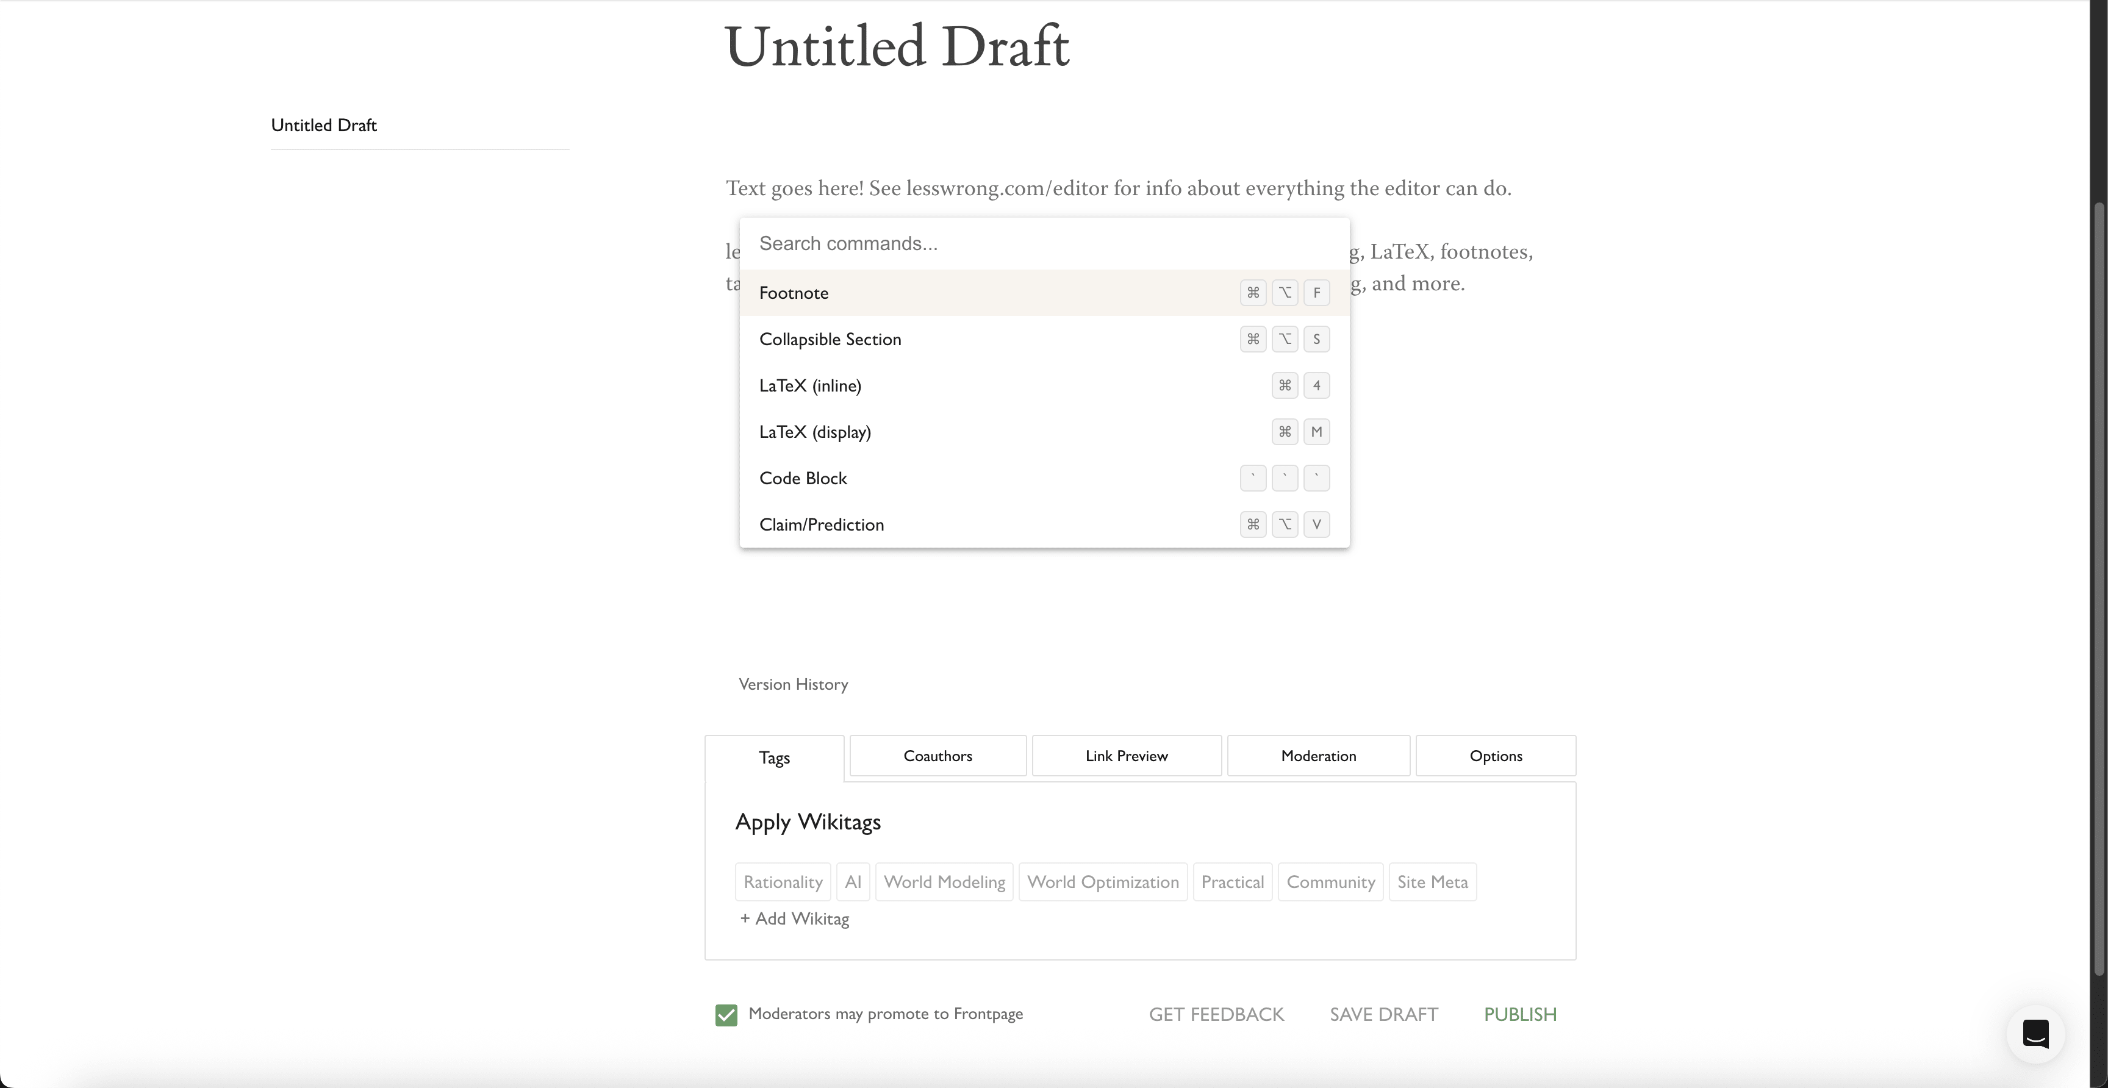Screen dimensions: 2108x1088
Task: Open Version History link
Action: [793, 684]
